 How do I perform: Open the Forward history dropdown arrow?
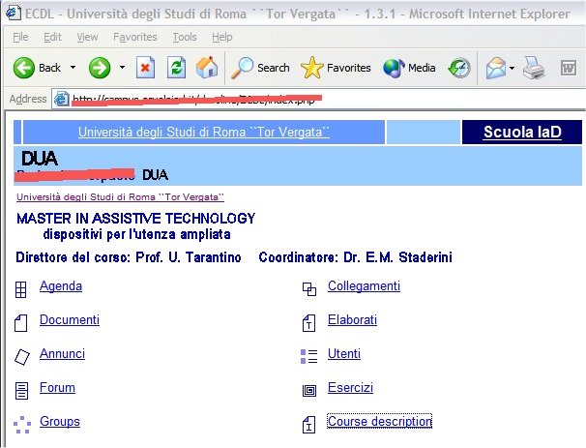(x=122, y=68)
